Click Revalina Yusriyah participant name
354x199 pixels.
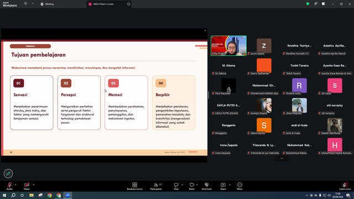tap(299, 45)
